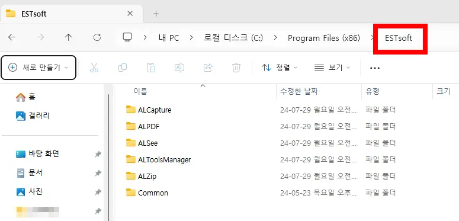The image size is (459, 221).
Task: Open the 보기 view dropdown
Action: point(332,68)
